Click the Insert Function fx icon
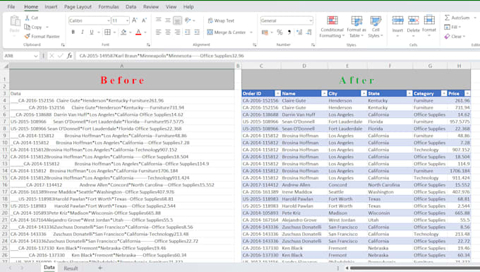This screenshot has width=480, height=272. (69, 55)
